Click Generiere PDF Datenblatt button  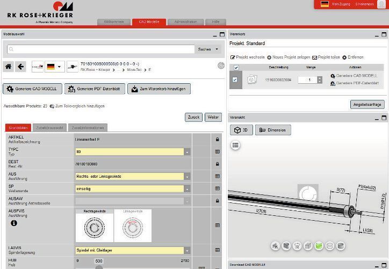coord(95,89)
